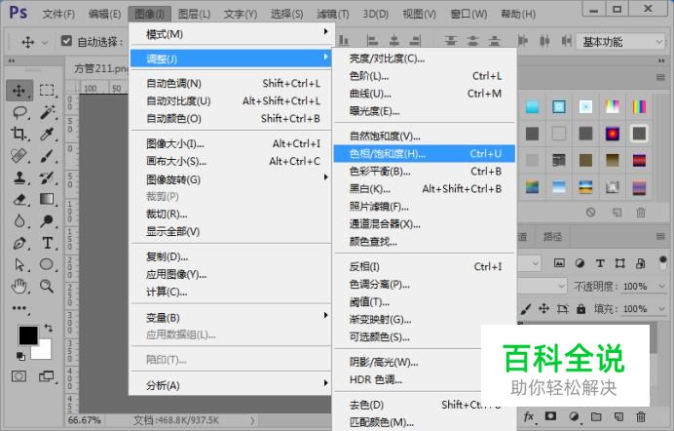Add a layer mask
674x431 pixels.
point(550,416)
